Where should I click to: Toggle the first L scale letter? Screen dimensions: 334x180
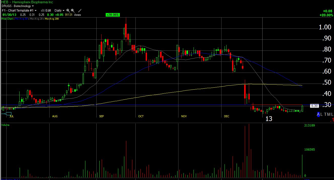tap(321, 114)
